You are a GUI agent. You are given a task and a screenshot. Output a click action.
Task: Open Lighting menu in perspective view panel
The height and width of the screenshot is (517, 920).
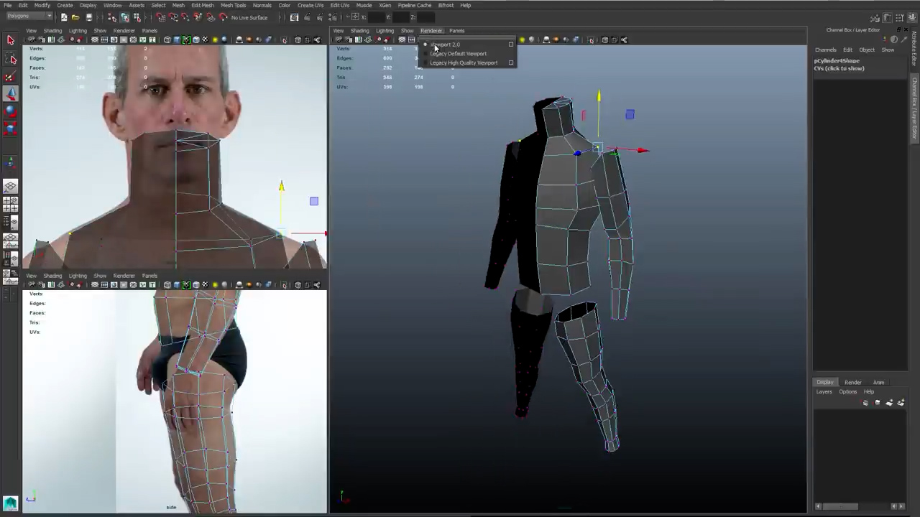(x=385, y=31)
